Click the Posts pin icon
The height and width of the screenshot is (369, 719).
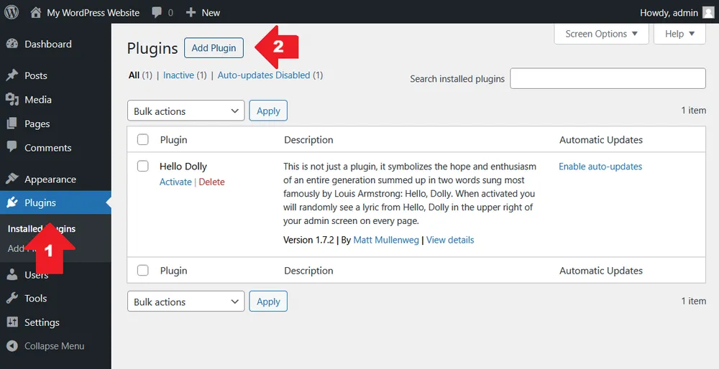tap(12, 75)
